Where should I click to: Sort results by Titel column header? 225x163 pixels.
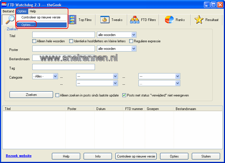34,109
